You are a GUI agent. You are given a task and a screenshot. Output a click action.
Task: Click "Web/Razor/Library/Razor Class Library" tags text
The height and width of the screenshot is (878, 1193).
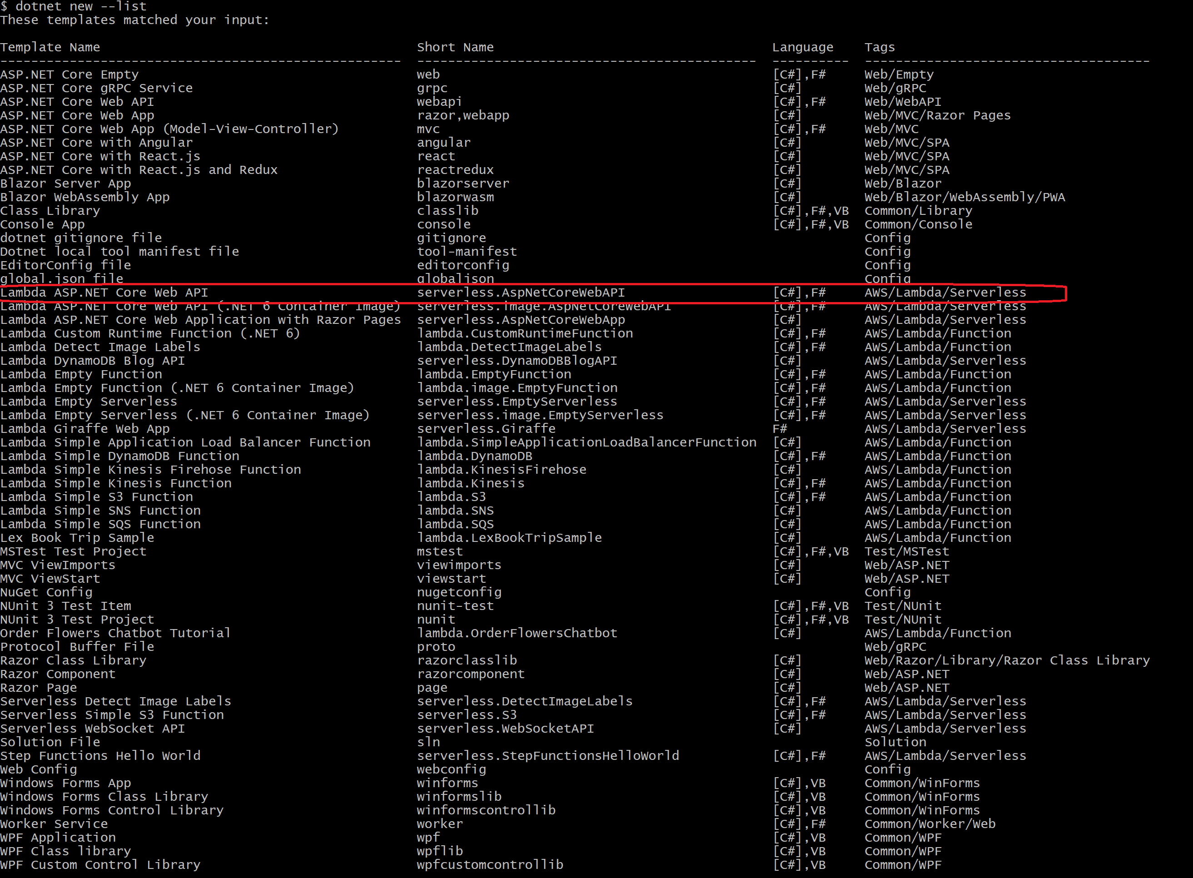(1006, 660)
